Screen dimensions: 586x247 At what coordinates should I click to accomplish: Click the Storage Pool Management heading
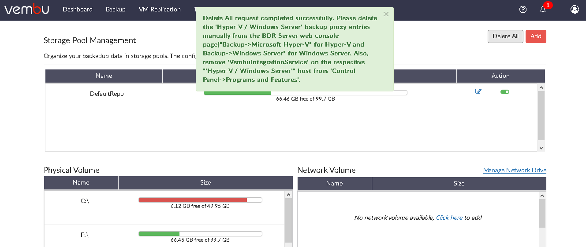coord(90,40)
